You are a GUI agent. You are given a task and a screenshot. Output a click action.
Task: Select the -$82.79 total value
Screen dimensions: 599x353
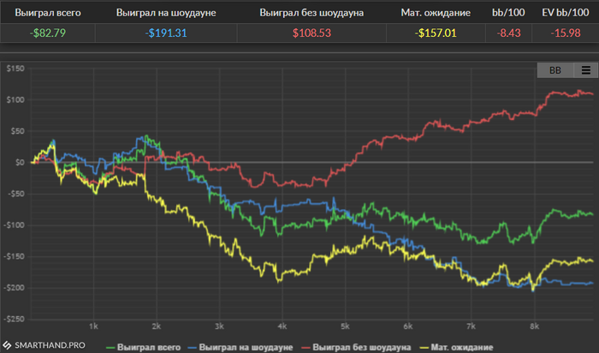tap(48, 33)
